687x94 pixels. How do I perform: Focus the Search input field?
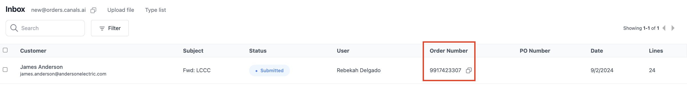pyautogui.click(x=45, y=28)
